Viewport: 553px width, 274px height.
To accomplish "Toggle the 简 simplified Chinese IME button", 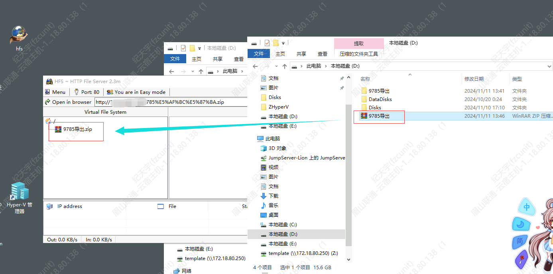I will [x=520, y=241].
